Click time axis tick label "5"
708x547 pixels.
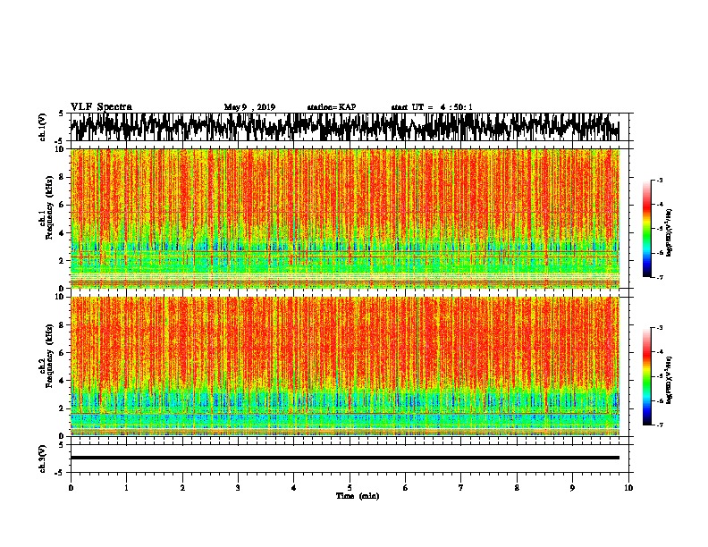coord(350,488)
